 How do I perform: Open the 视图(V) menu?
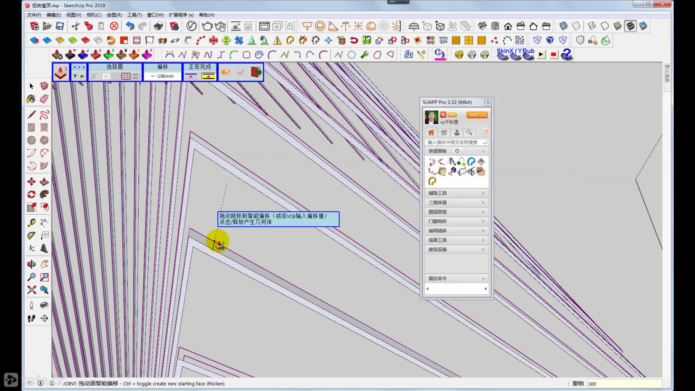(x=74, y=15)
